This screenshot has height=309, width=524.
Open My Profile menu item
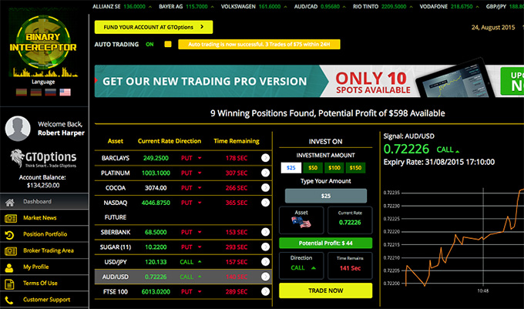point(44,267)
